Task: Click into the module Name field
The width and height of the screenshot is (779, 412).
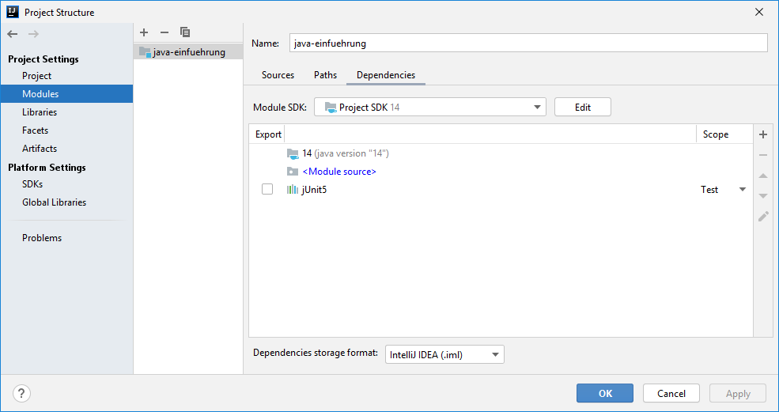Action: pos(527,43)
